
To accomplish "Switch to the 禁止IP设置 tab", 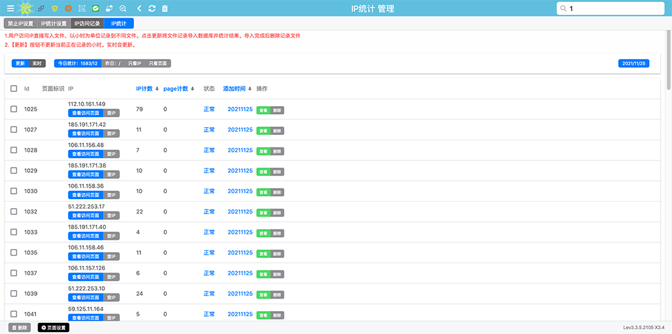I will coord(20,23).
